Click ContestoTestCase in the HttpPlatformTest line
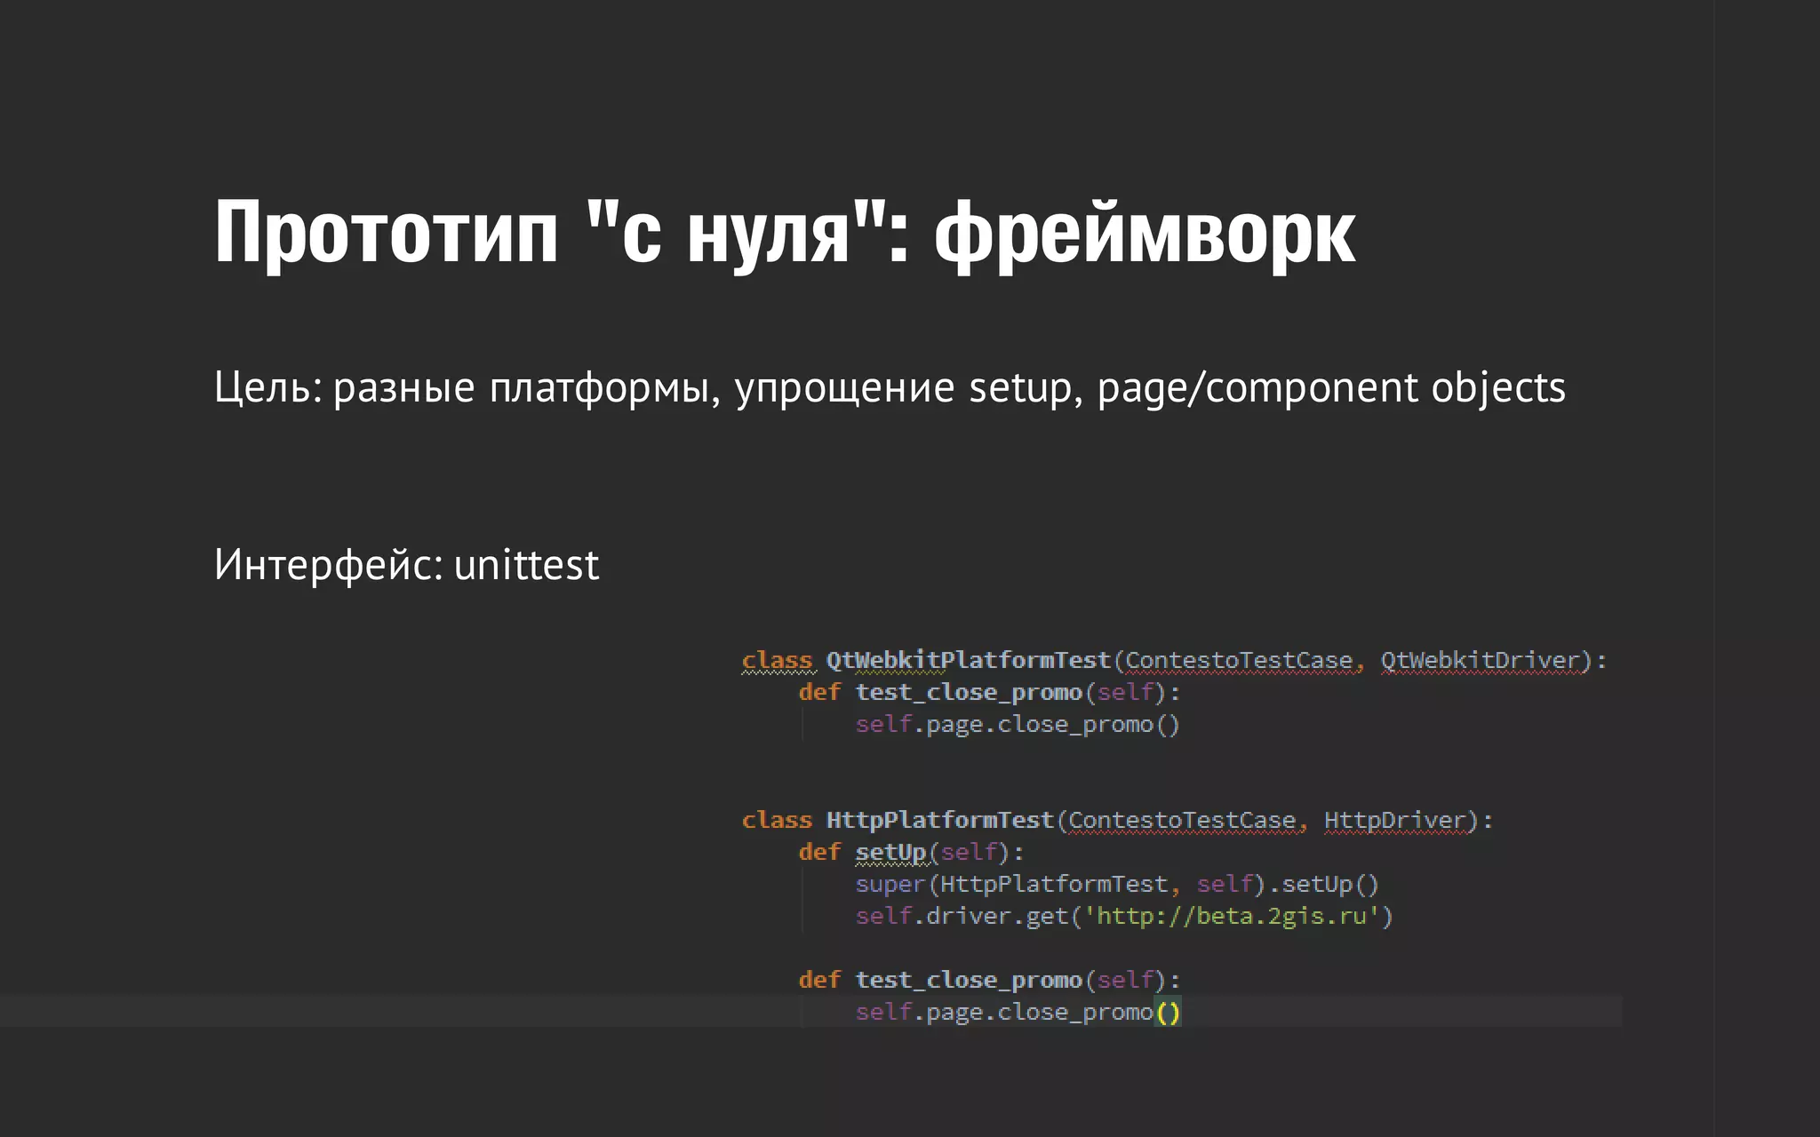The image size is (1820, 1137). pyautogui.click(x=1182, y=820)
